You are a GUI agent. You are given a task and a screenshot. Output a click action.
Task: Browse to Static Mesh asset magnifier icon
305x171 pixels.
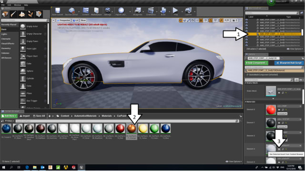[283, 93]
